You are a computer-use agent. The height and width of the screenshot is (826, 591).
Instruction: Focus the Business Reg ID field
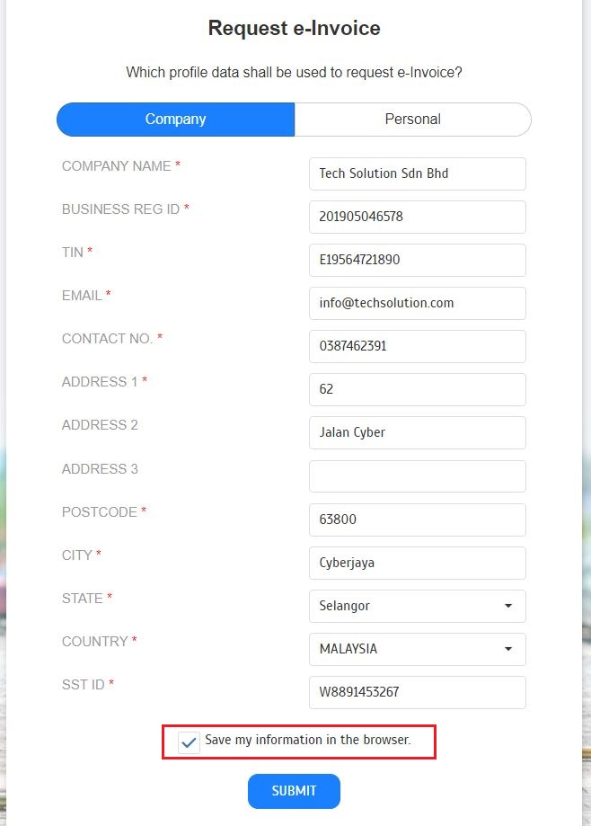(x=417, y=217)
